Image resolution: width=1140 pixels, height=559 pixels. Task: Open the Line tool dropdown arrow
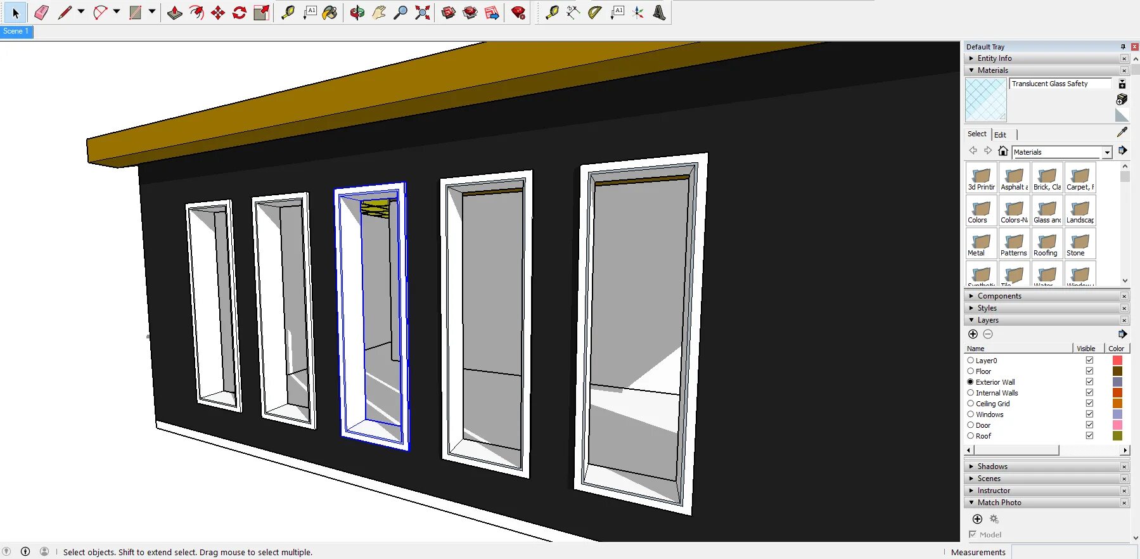(81, 12)
